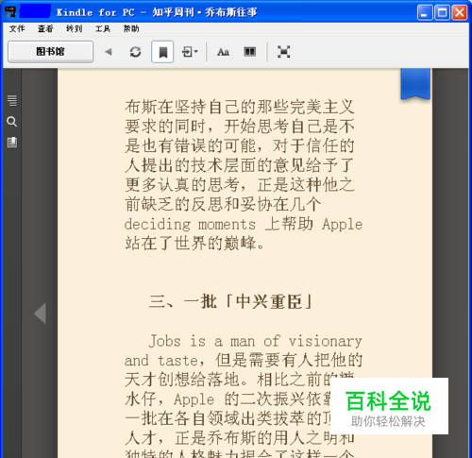Open the 工具 menu
This screenshot has height=458, width=472.
coord(103,29)
